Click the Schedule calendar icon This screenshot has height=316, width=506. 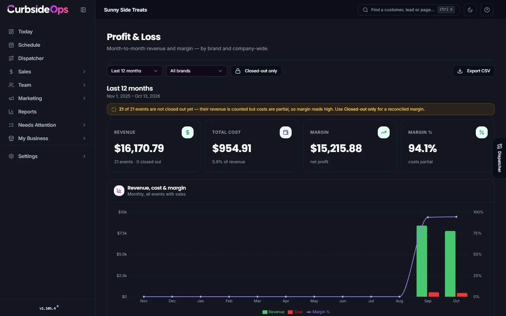[x=11, y=45]
